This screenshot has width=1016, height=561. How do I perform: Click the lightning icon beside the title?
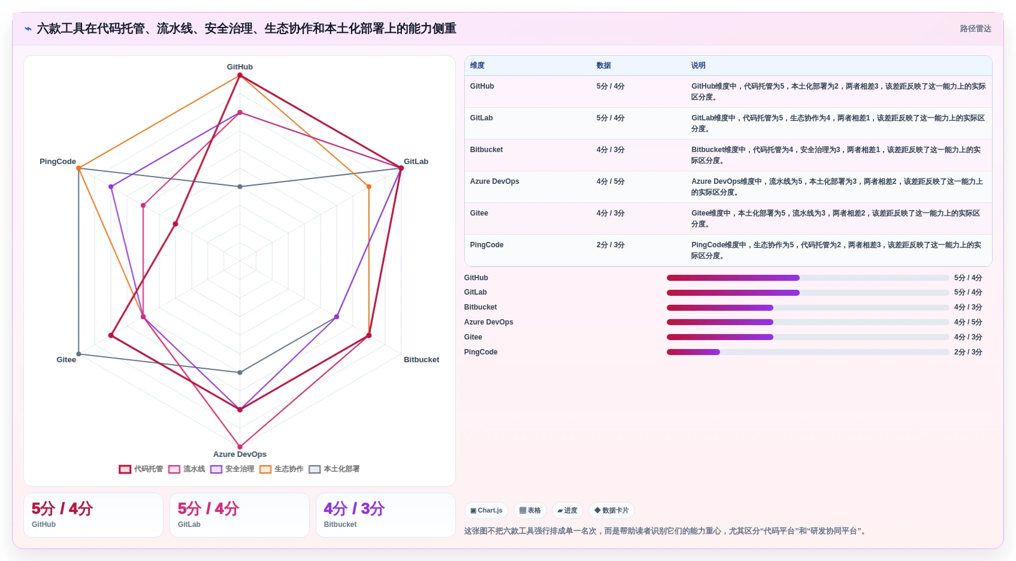[x=28, y=29]
